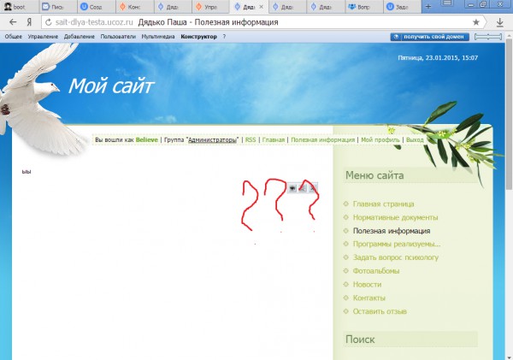Go to 'Главная' in top nav
Image resolution: width=513 pixels, height=360 pixels.
pyautogui.click(x=274, y=139)
